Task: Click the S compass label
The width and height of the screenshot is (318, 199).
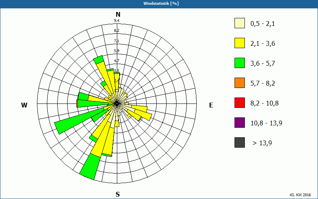Action: tap(118, 194)
